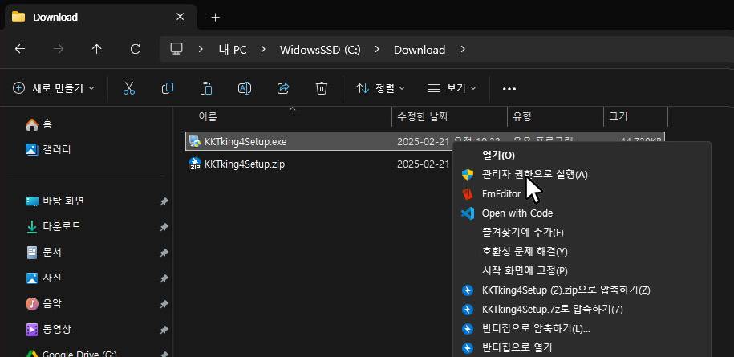Click the Rename icon in toolbar
This screenshot has width=734, height=357.
[x=245, y=88]
